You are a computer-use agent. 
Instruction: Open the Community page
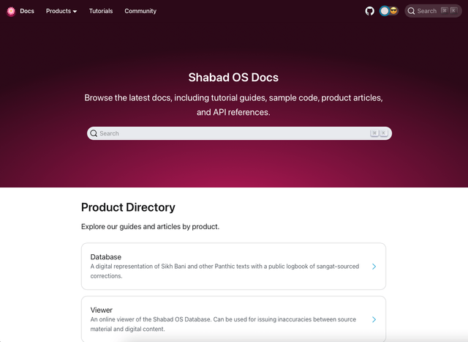(140, 11)
